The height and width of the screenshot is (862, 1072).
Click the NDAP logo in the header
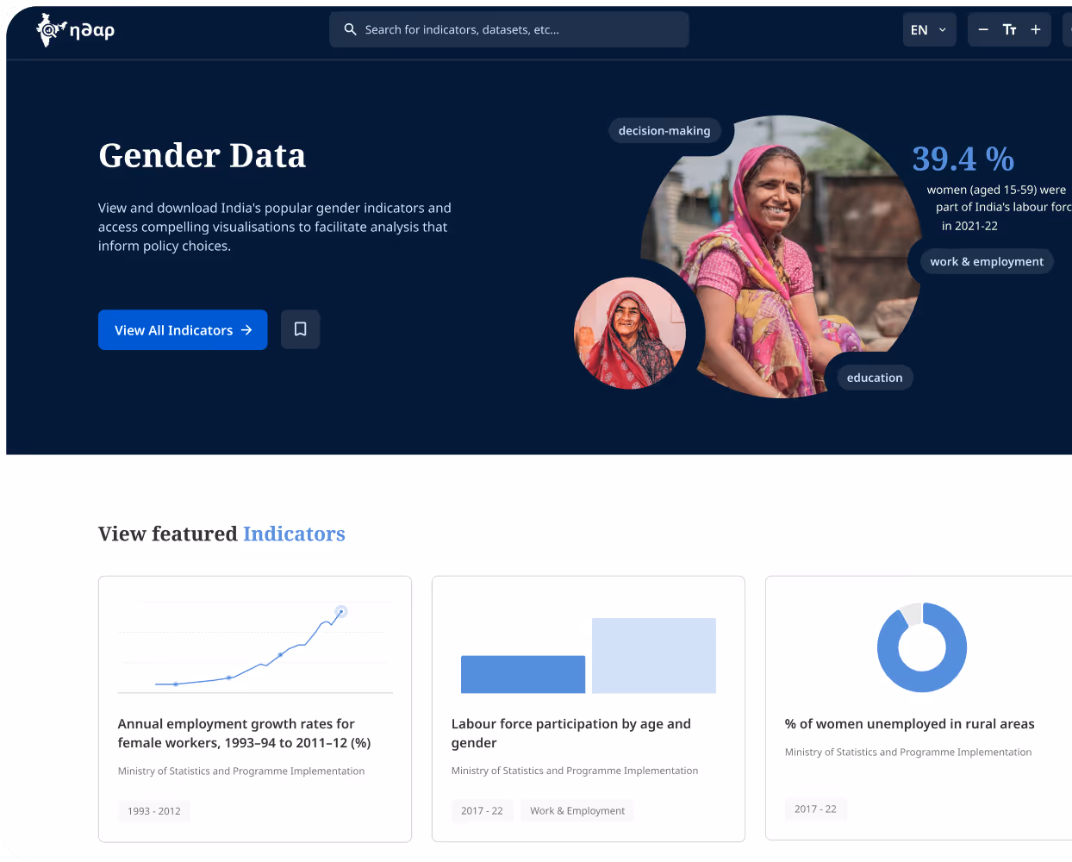pyautogui.click(x=75, y=30)
